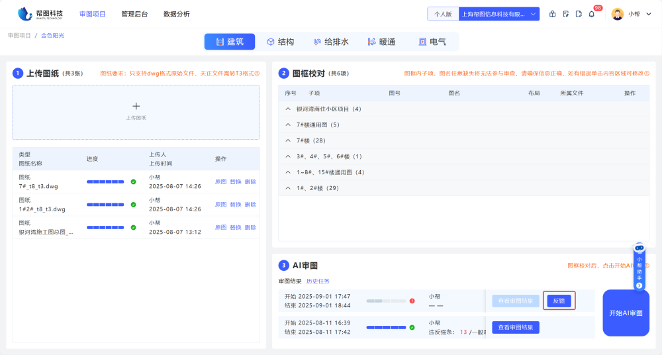Click green check icon for 7#_t8_t3.dwg
This screenshot has height=355, width=662.
133,181
